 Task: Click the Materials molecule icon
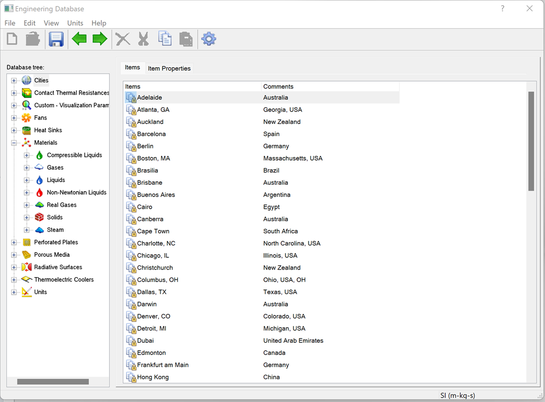[x=27, y=143]
